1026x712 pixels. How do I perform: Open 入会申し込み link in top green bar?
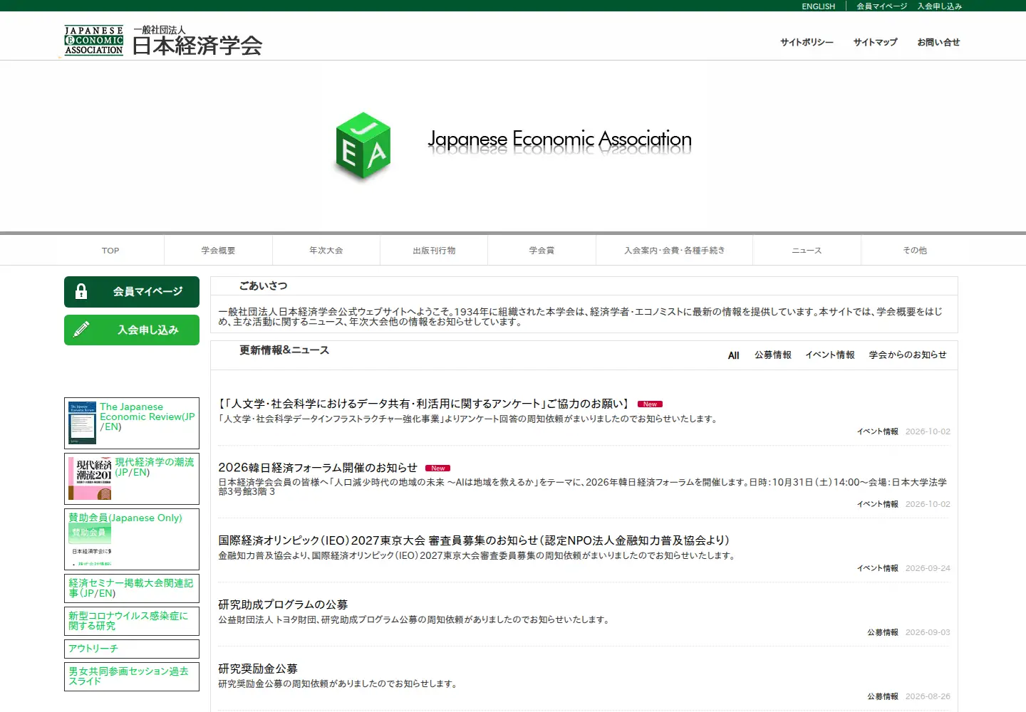[939, 6]
